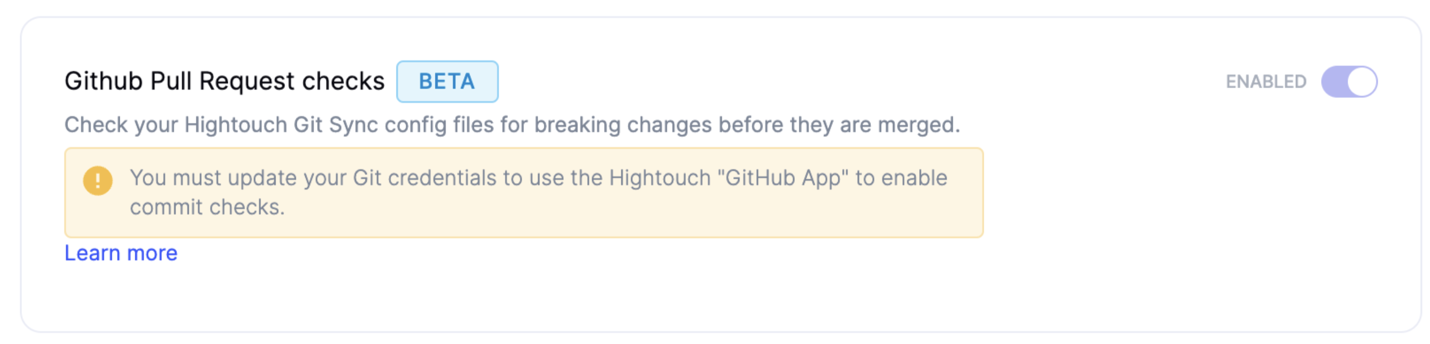The image size is (1430, 344).
Task: Click the quoted "GitHub App" text in warning
Action: (783, 178)
